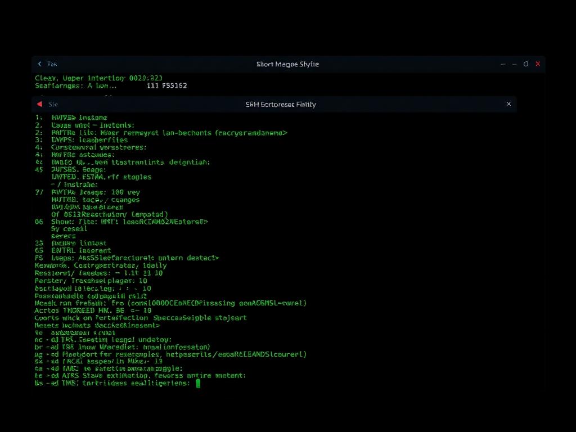Click the red triangle icon in the inner window title bar
Screen dimensions: 576x432
click(x=40, y=104)
